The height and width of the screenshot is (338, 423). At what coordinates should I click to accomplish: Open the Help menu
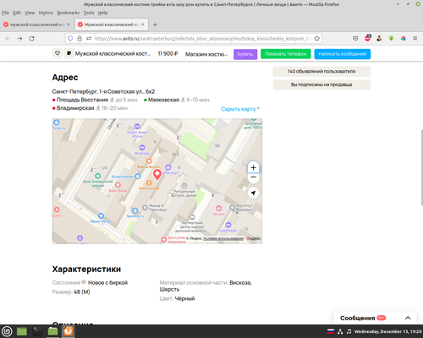[x=102, y=13]
